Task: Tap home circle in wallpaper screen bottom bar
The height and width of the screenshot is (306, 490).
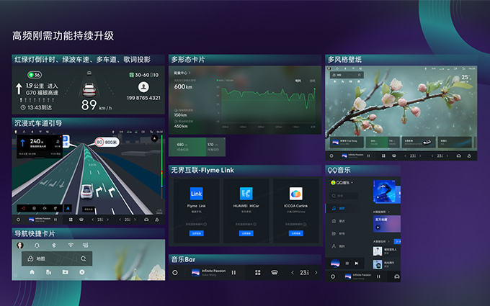Action: 331,156
